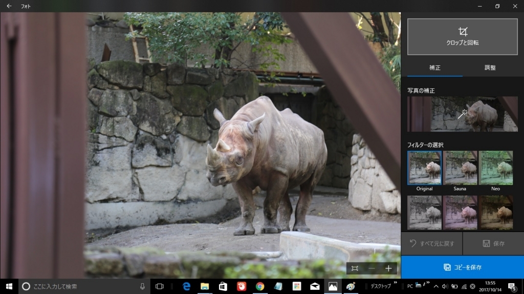Click the デスクトップ toolbar label
Viewport: 524px width, 294px height.
click(x=381, y=286)
